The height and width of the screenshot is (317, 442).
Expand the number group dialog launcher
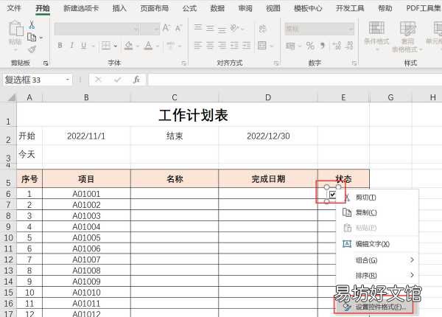pyautogui.click(x=354, y=63)
